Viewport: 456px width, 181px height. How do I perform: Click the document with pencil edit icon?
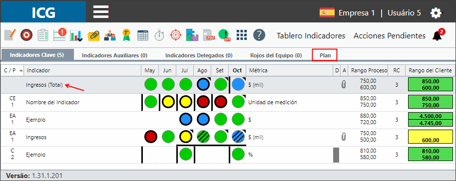[10, 35]
